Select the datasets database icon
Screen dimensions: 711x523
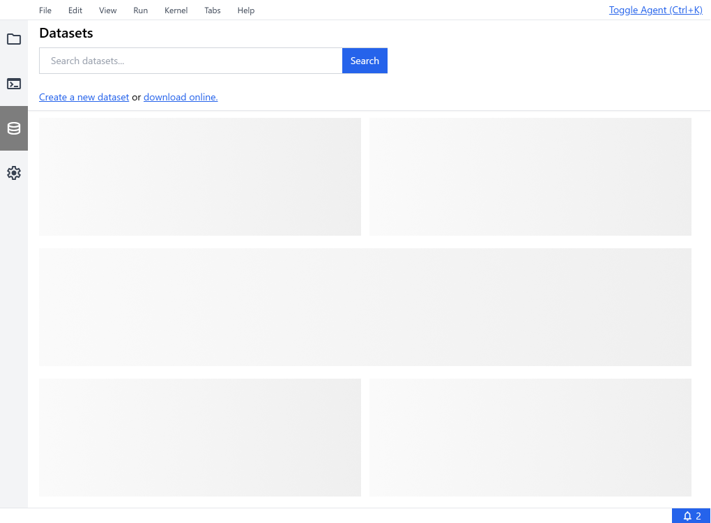(14, 128)
